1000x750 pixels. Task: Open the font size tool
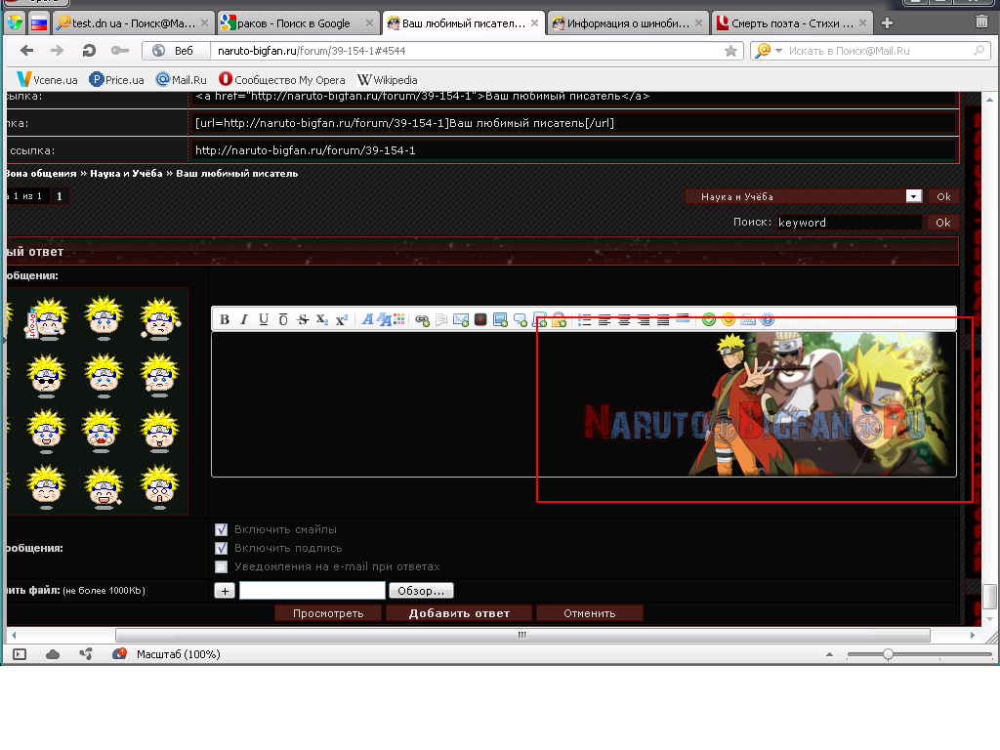point(384,319)
